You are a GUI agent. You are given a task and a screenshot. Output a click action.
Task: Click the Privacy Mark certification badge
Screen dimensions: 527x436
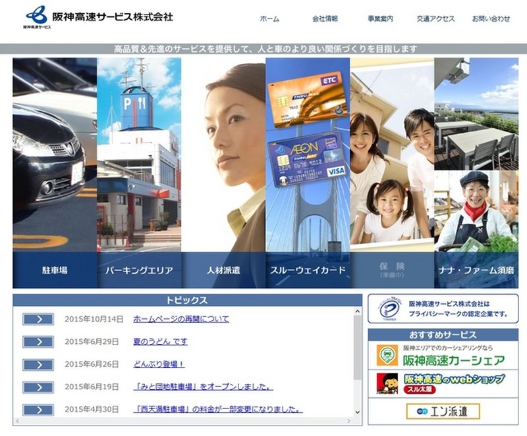[x=383, y=308]
